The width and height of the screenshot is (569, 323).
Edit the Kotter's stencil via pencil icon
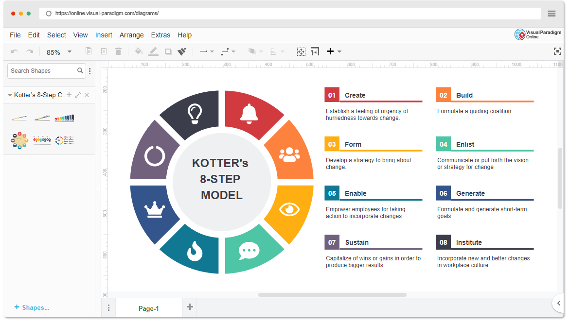77,95
